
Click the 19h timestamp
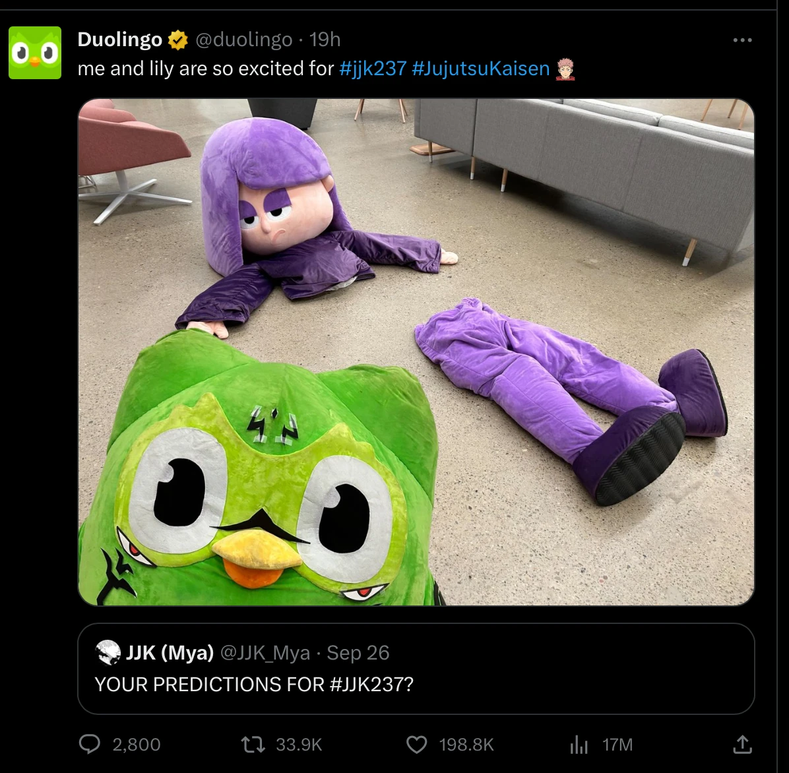pyautogui.click(x=326, y=39)
